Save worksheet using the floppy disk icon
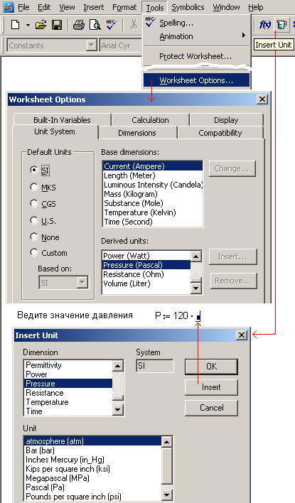Image resolution: width=295 pixels, height=503 pixels. pos(57,24)
